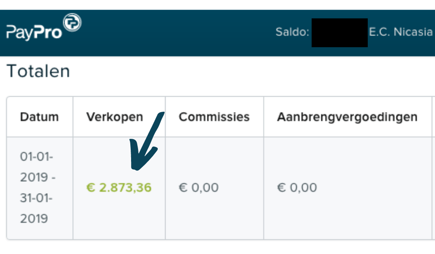The image size is (435, 254).
Task: Click the PayPro wordmark logo
Action: pos(34,32)
